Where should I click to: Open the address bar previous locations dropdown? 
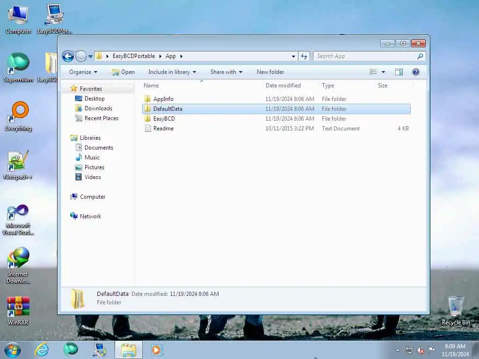293,56
